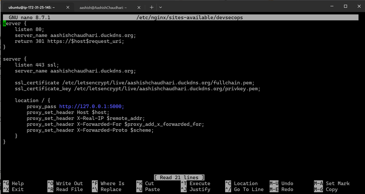Click the 'listen 80;' line
The height and width of the screenshot is (194, 365).
[30, 29]
